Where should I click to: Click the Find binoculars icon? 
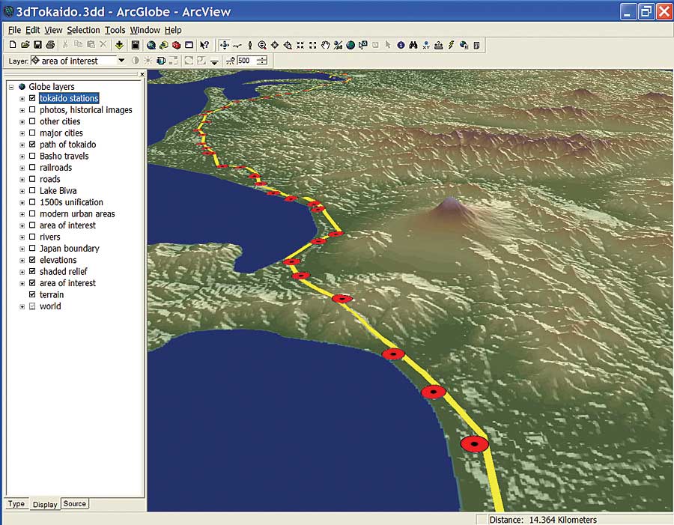413,45
